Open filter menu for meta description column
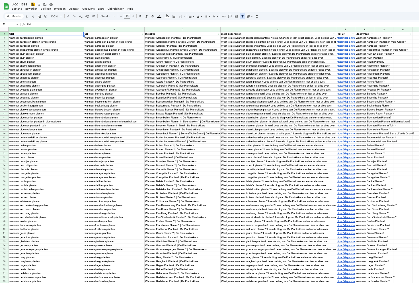This screenshot has width=419, height=283. tap(334, 34)
